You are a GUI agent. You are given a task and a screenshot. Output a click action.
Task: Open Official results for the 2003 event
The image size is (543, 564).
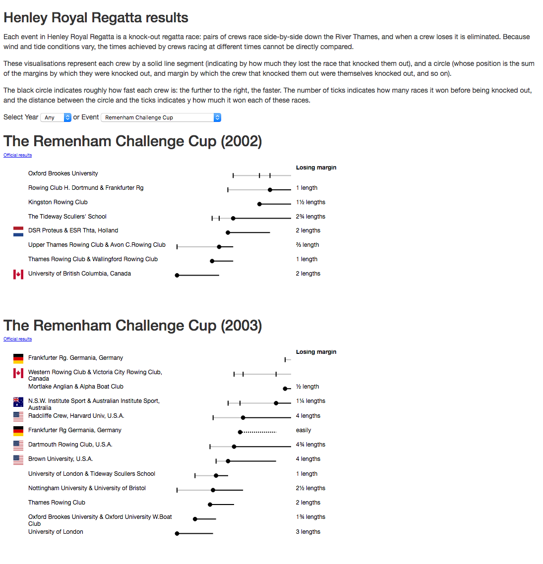point(17,339)
